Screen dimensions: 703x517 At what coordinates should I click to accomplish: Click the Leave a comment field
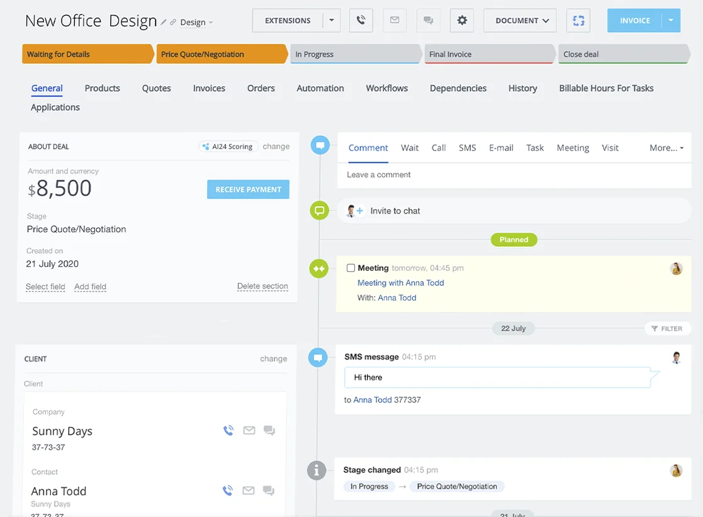(514, 175)
